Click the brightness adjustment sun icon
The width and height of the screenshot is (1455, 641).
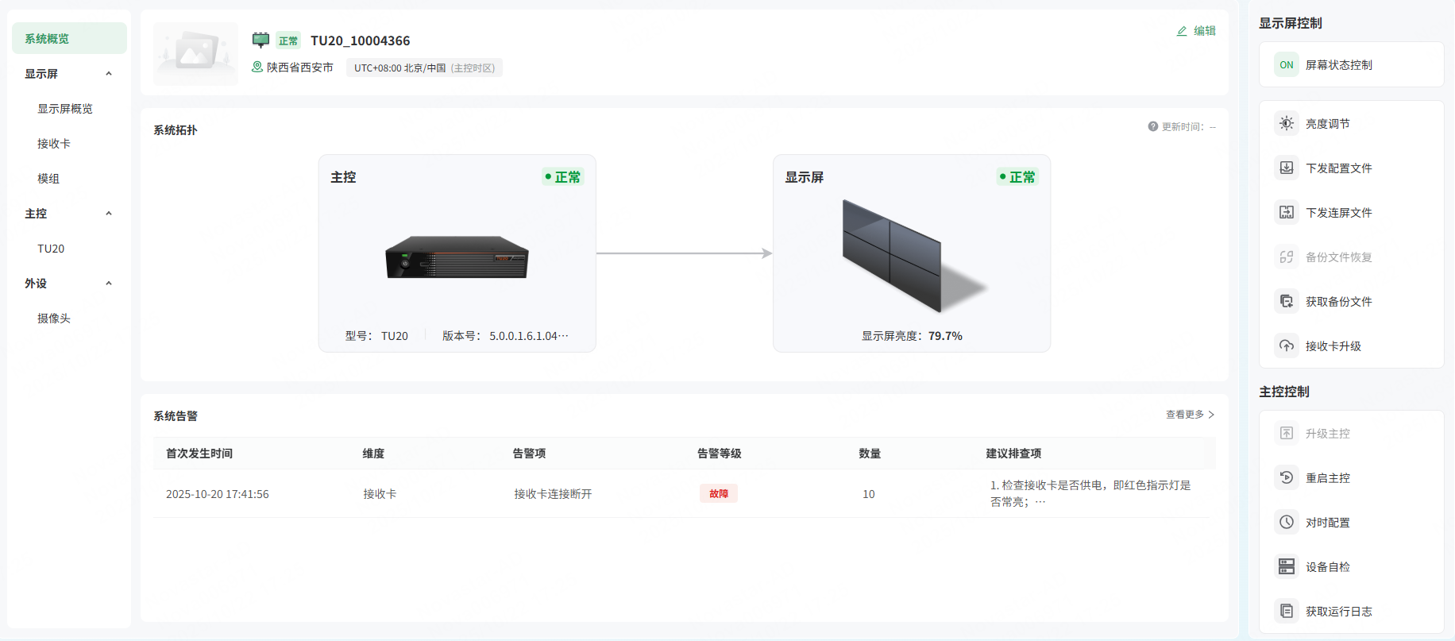[x=1286, y=123]
